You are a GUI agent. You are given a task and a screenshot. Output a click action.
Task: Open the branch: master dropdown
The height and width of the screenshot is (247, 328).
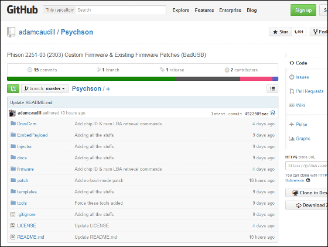(x=45, y=88)
